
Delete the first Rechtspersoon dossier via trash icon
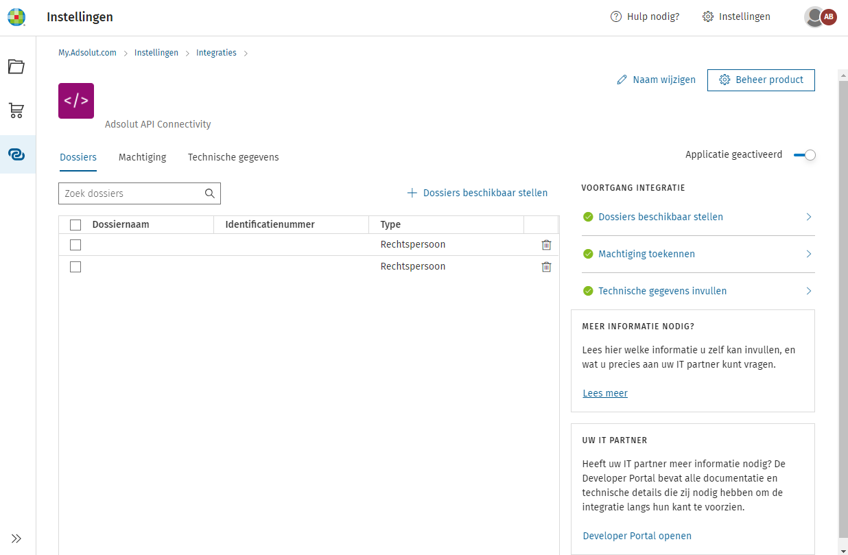(x=546, y=244)
